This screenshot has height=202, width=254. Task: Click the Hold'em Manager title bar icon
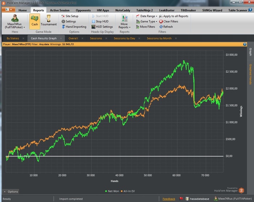click(x=3, y=3)
